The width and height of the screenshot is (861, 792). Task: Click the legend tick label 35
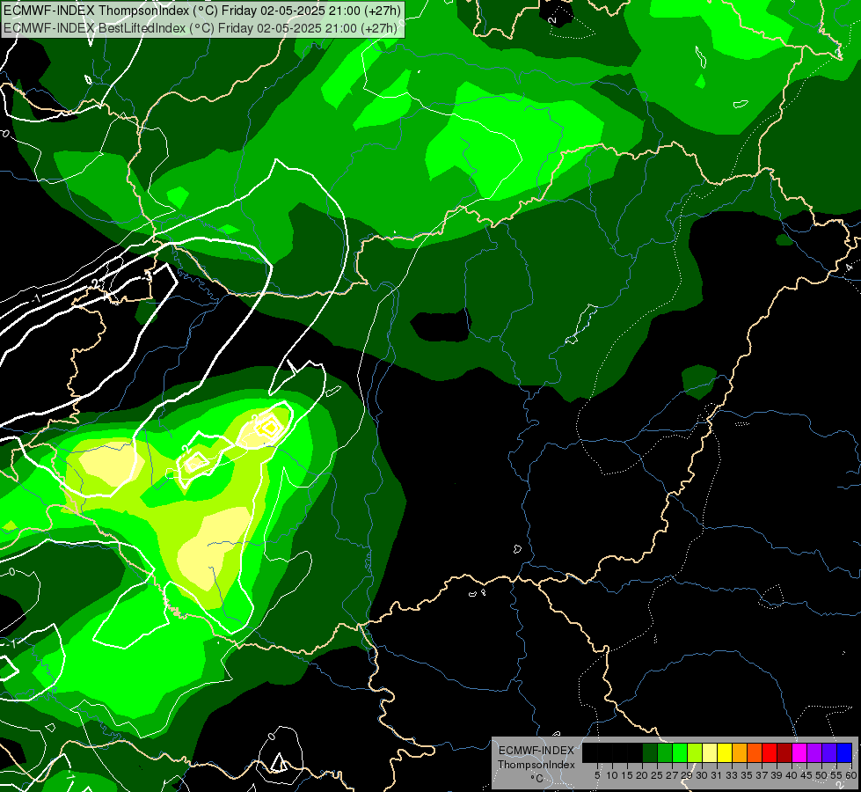pos(747,775)
